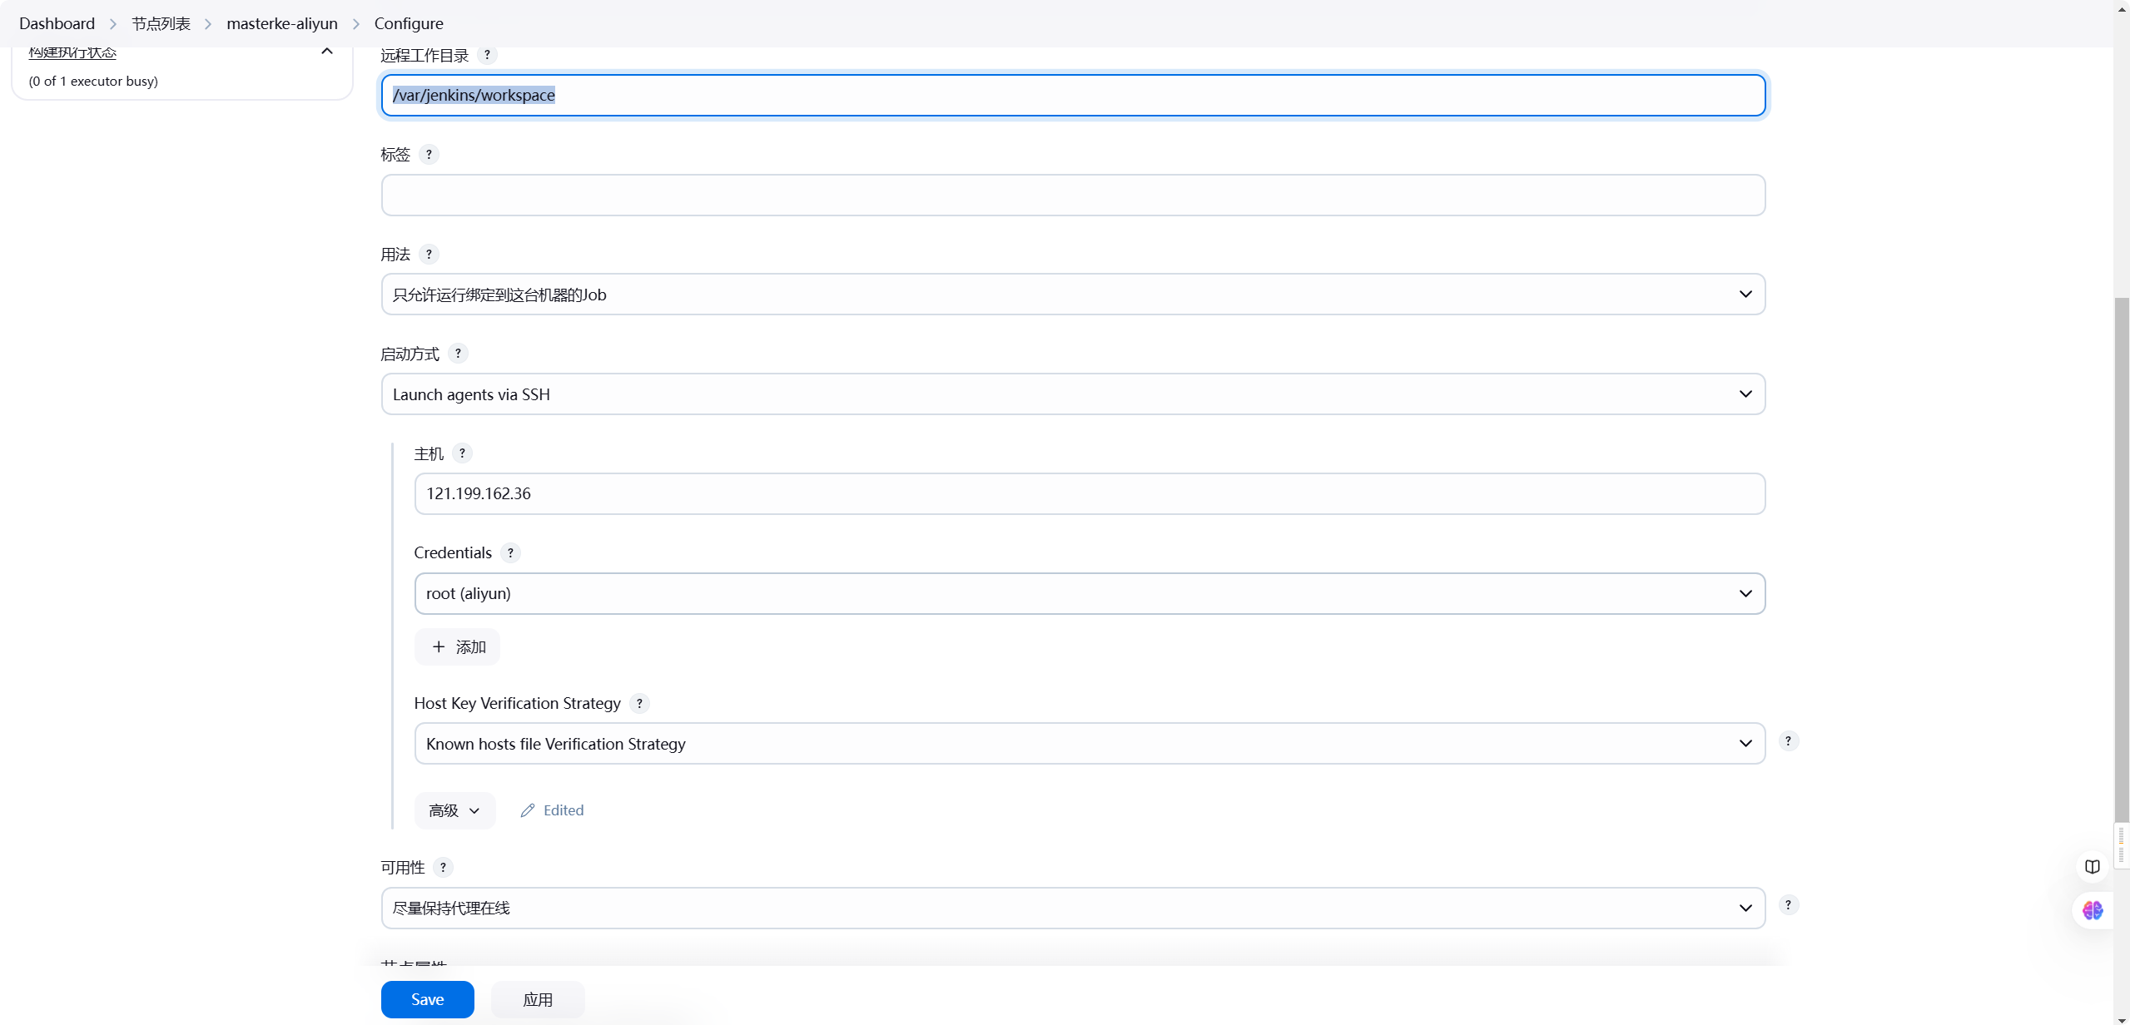Viewport: 2130px width, 1025px height.
Task: Expand the 高级 advanced options
Action: point(454,811)
